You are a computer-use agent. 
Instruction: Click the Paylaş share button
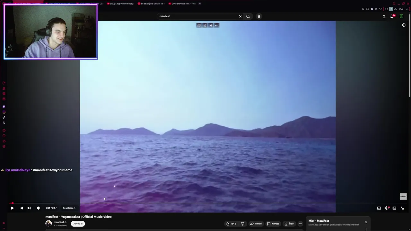[x=256, y=224]
